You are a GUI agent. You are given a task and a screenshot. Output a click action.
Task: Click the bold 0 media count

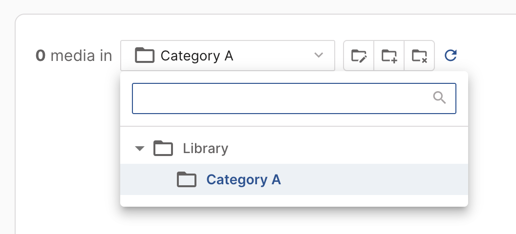pyautogui.click(x=40, y=56)
